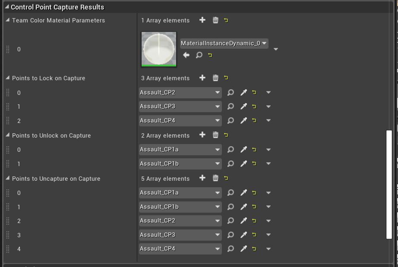Open element options for Lock Assault_CP2 row
398x267 pixels.
268,93
